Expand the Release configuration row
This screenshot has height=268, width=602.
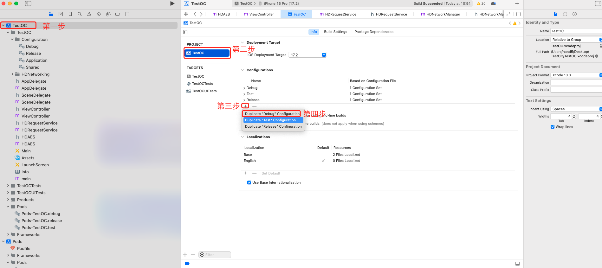pyautogui.click(x=244, y=100)
